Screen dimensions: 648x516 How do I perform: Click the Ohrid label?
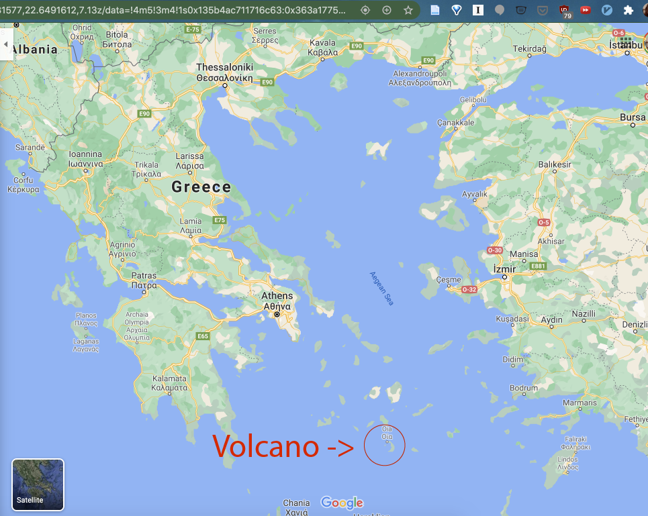tap(82, 32)
